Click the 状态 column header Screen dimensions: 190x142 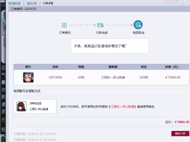pos(144,67)
